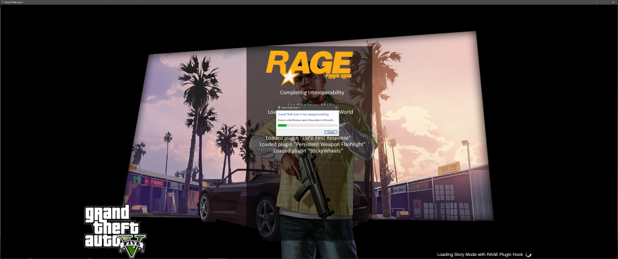Select 'Loaded plugin LSPD First Response' line

pos(308,138)
